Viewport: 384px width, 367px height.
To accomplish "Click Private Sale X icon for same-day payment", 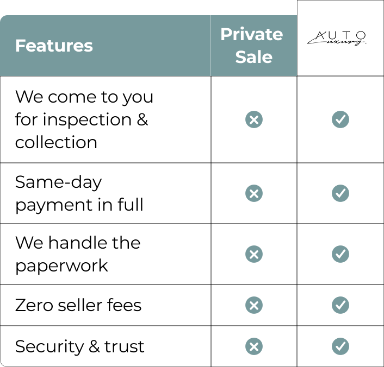I will pos(253,193).
